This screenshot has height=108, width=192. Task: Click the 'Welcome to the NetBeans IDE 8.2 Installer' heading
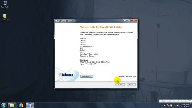101,27
